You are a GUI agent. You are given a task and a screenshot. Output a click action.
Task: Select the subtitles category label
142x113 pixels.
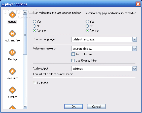(12, 97)
